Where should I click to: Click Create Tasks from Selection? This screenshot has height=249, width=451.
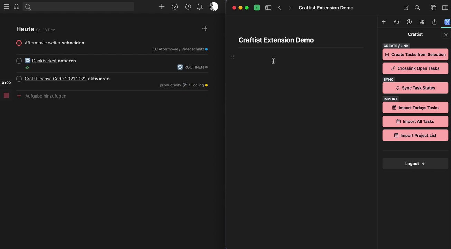point(415,54)
